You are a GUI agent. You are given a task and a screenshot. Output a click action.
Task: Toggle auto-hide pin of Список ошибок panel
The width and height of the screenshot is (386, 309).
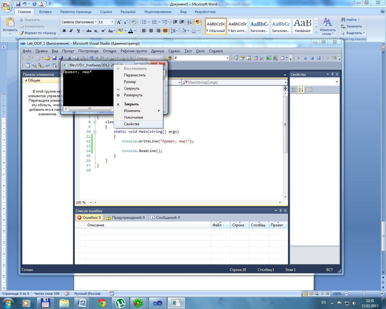280,211
